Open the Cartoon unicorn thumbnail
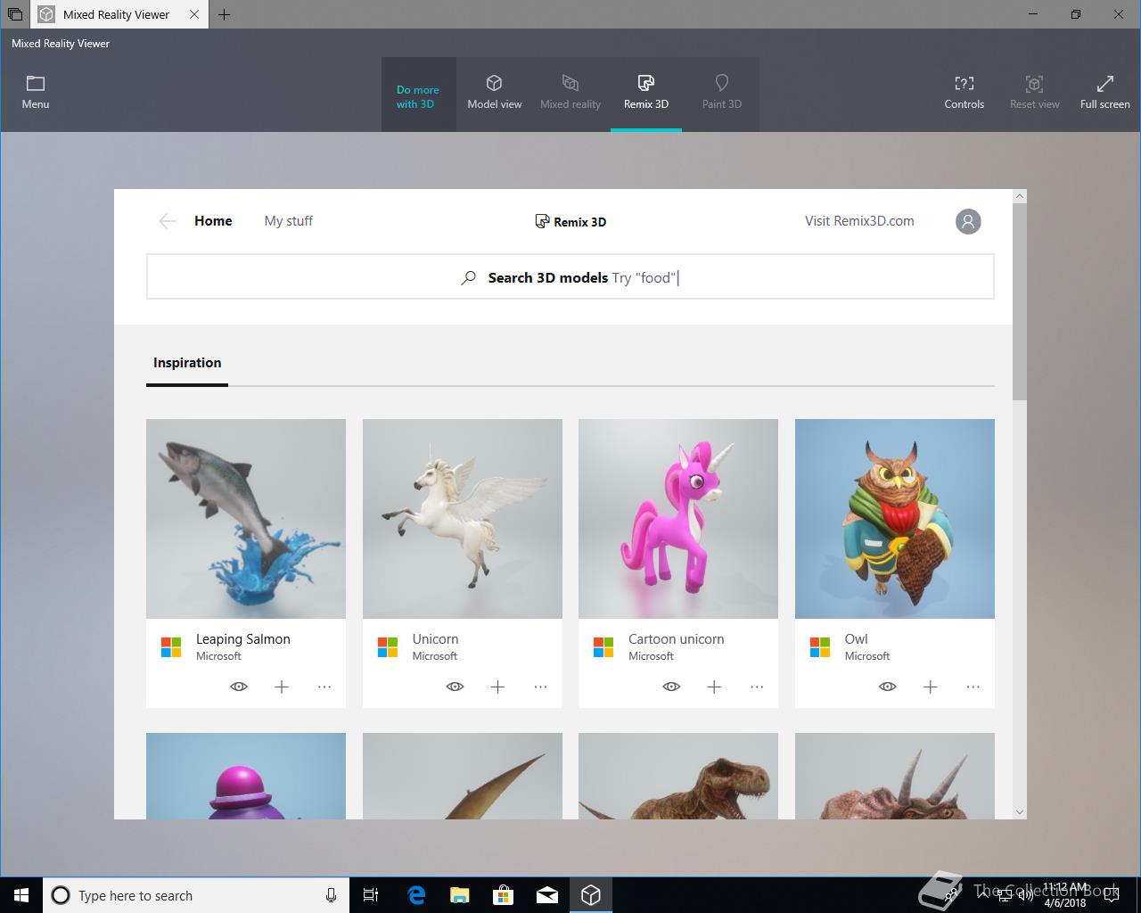Image resolution: width=1141 pixels, height=913 pixels. [x=678, y=519]
